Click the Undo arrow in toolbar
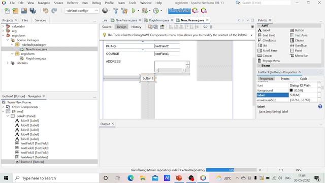Viewport: 325px width, 183px height. click(45, 11)
